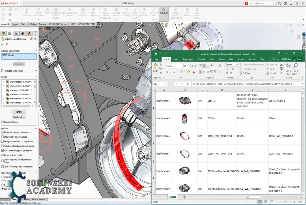Expand Interference25 result node
The image size is (306, 205).
tap(3, 102)
